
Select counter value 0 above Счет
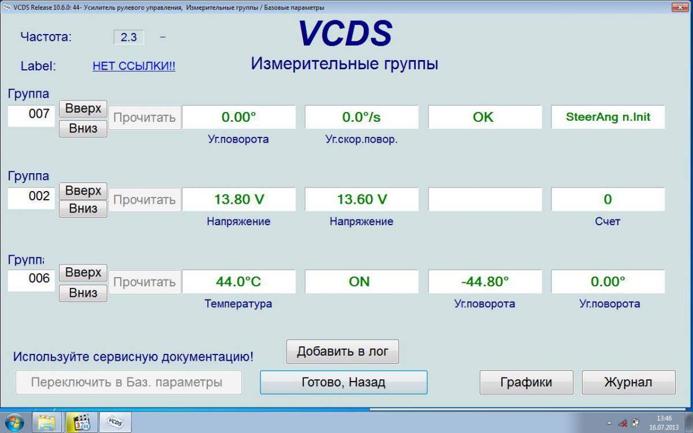(608, 200)
